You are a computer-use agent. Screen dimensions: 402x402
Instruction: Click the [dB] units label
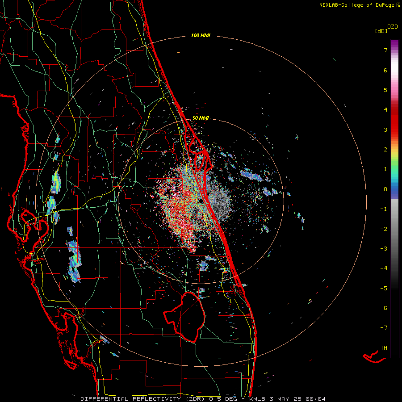tap(381, 31)
